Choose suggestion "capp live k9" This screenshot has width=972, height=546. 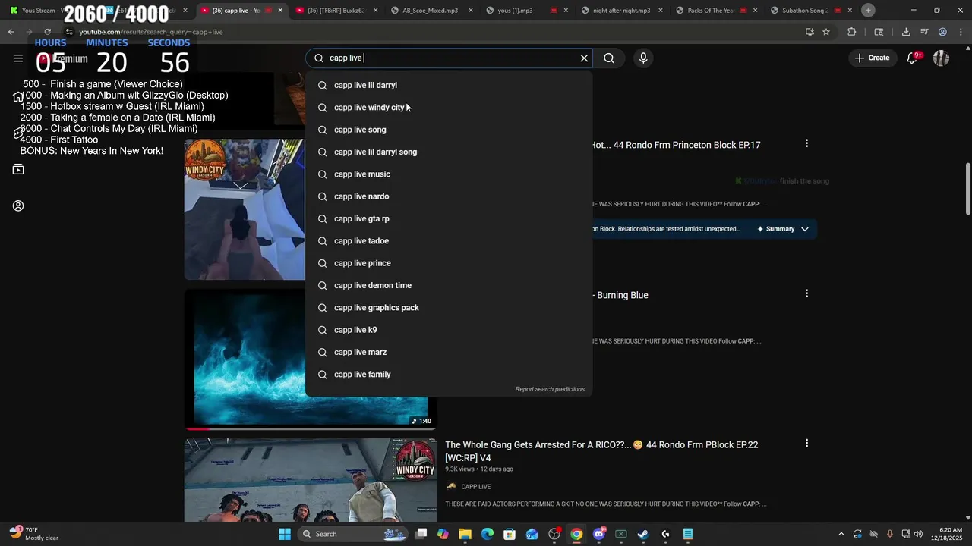click(x=449, y=330)
